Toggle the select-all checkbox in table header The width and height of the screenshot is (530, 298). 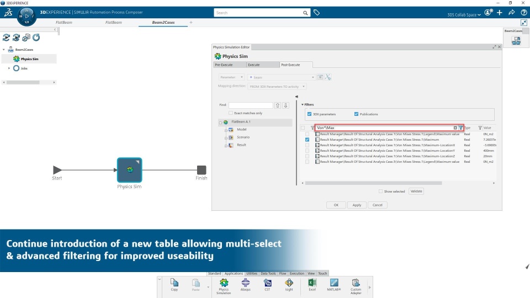(x=303, y=127)
